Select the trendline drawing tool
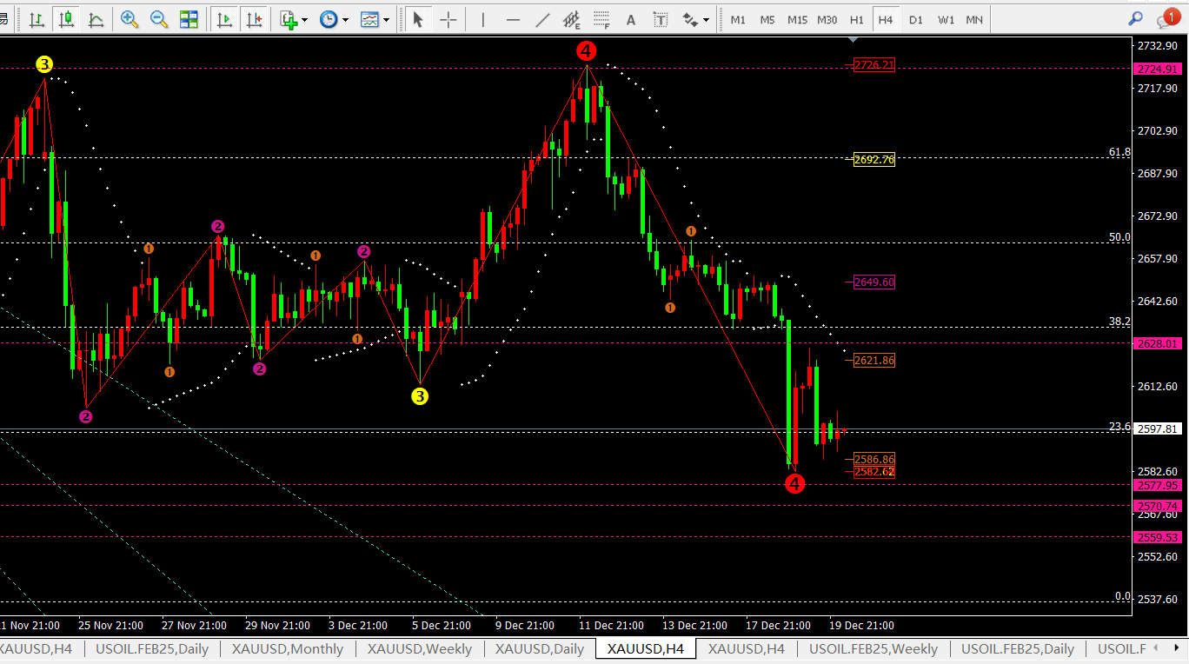The width and height of the screenshot is (1189, 664). (542, 19)
